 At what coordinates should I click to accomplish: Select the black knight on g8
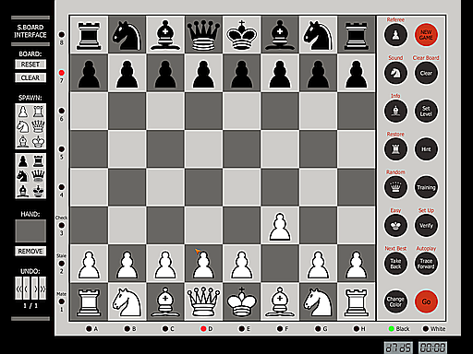coord(318,35)
